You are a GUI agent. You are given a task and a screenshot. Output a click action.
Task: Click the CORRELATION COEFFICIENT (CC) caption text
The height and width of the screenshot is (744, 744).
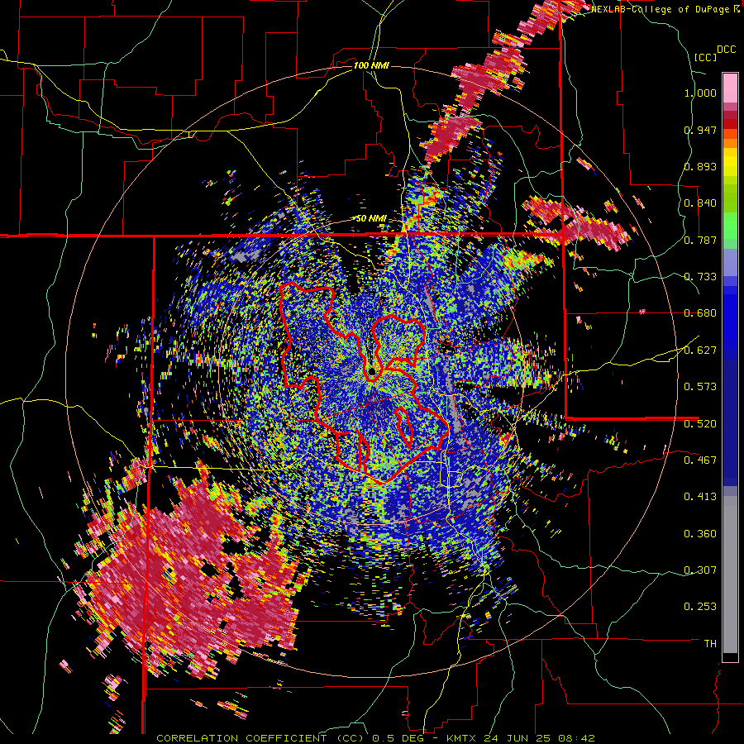tap(260, 738)
